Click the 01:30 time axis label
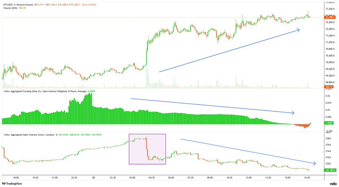This screenshot has width=339, height=187. click(x=113, y=178)
